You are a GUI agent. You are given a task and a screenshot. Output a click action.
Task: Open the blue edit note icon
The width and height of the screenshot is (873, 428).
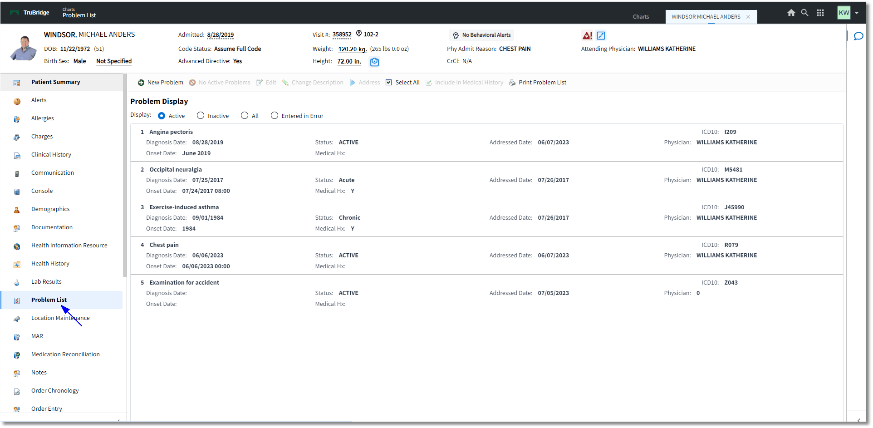coord(601,35)
